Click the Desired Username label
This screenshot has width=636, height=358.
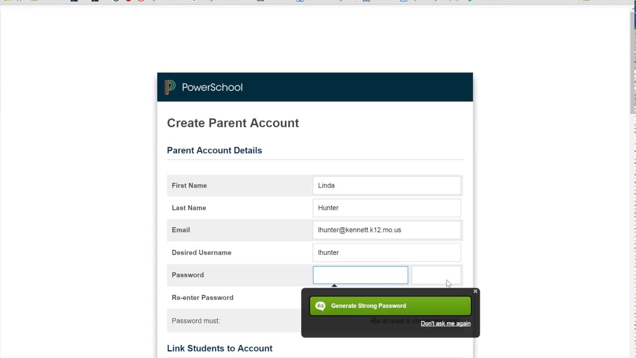click(201, 253)
